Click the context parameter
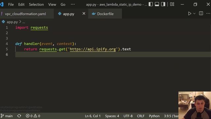Viewport: 211px width, 119px height. click(x=64, y=44)
